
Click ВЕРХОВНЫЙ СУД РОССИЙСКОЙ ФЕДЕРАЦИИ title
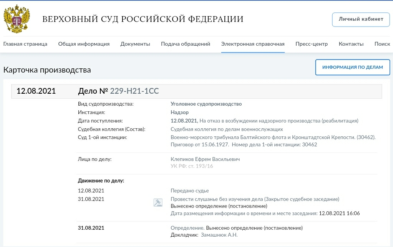point(143,19)
